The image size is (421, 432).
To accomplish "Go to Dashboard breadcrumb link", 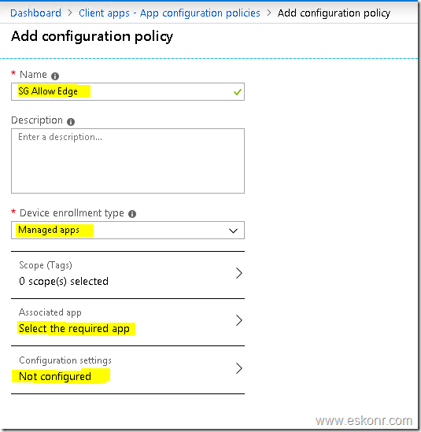I will [36, 13].
